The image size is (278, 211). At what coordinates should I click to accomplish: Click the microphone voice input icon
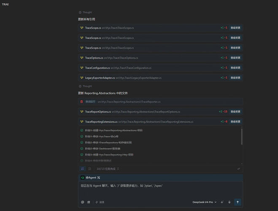pos(229,202)
